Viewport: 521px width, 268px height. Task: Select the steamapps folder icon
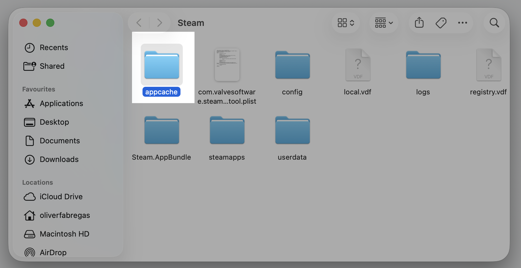(227, 130)
